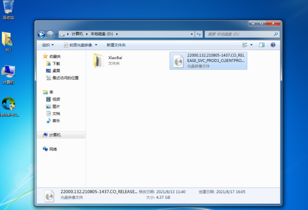Click the Forward navigation arrow button
This screenshot has width=308, height=210.
50,34
